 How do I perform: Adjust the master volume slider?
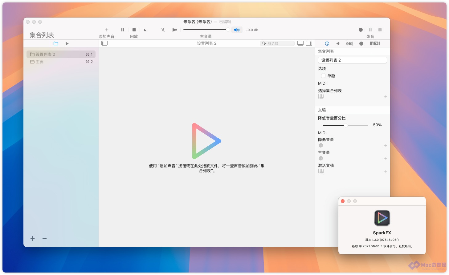pos(206,30)
